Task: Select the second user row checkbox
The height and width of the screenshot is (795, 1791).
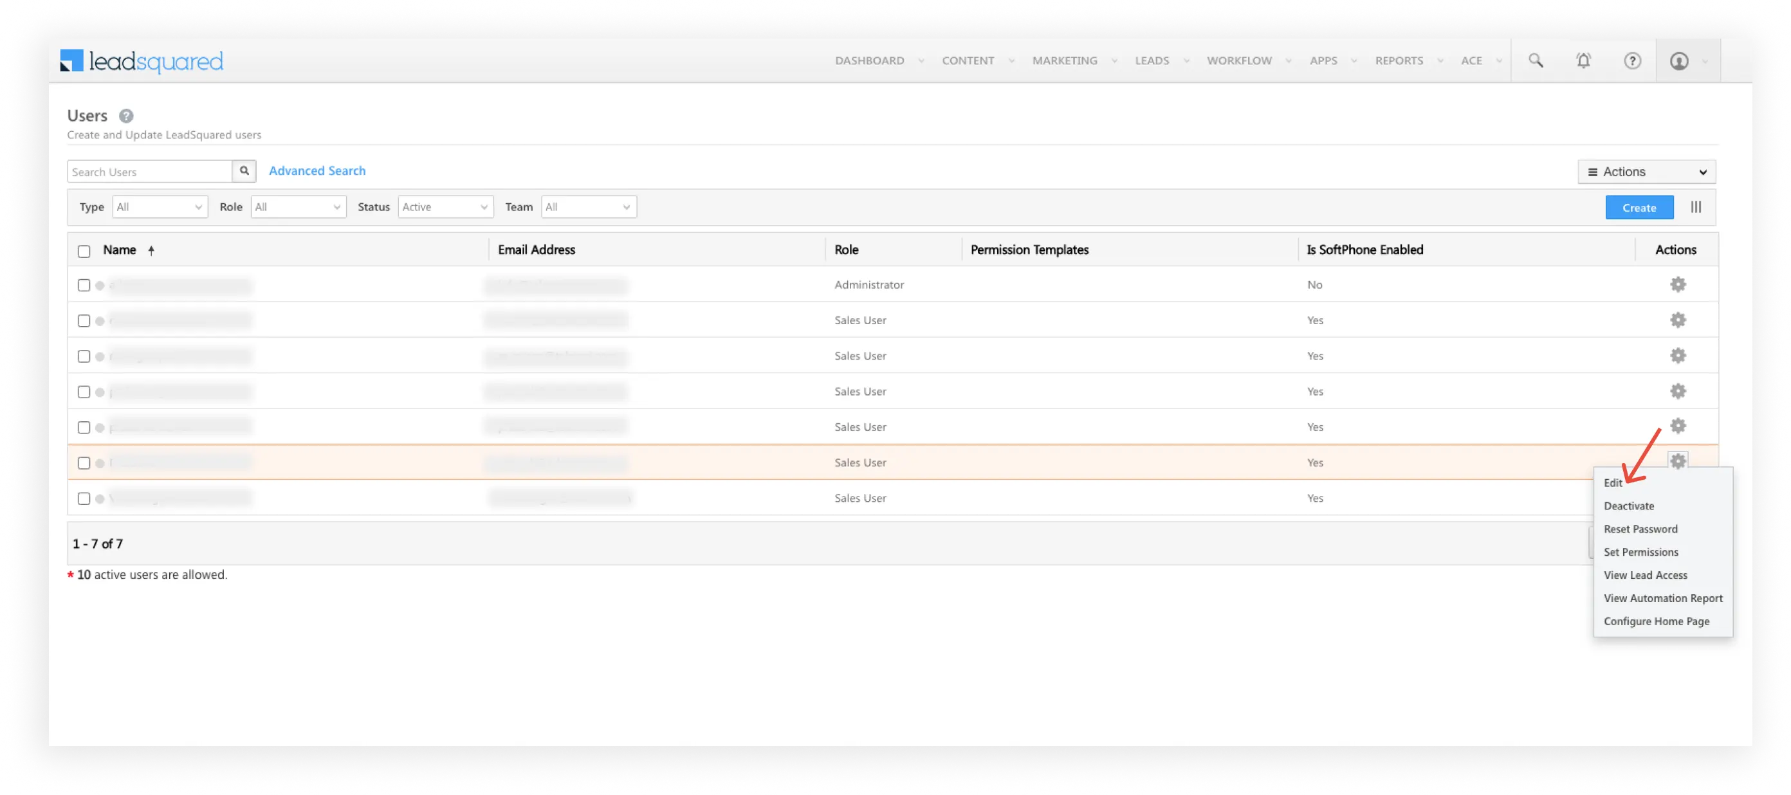Action: [84, 320]
